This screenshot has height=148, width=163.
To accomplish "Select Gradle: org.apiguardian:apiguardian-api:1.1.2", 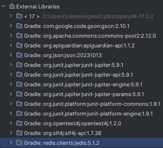I will 79,46.
